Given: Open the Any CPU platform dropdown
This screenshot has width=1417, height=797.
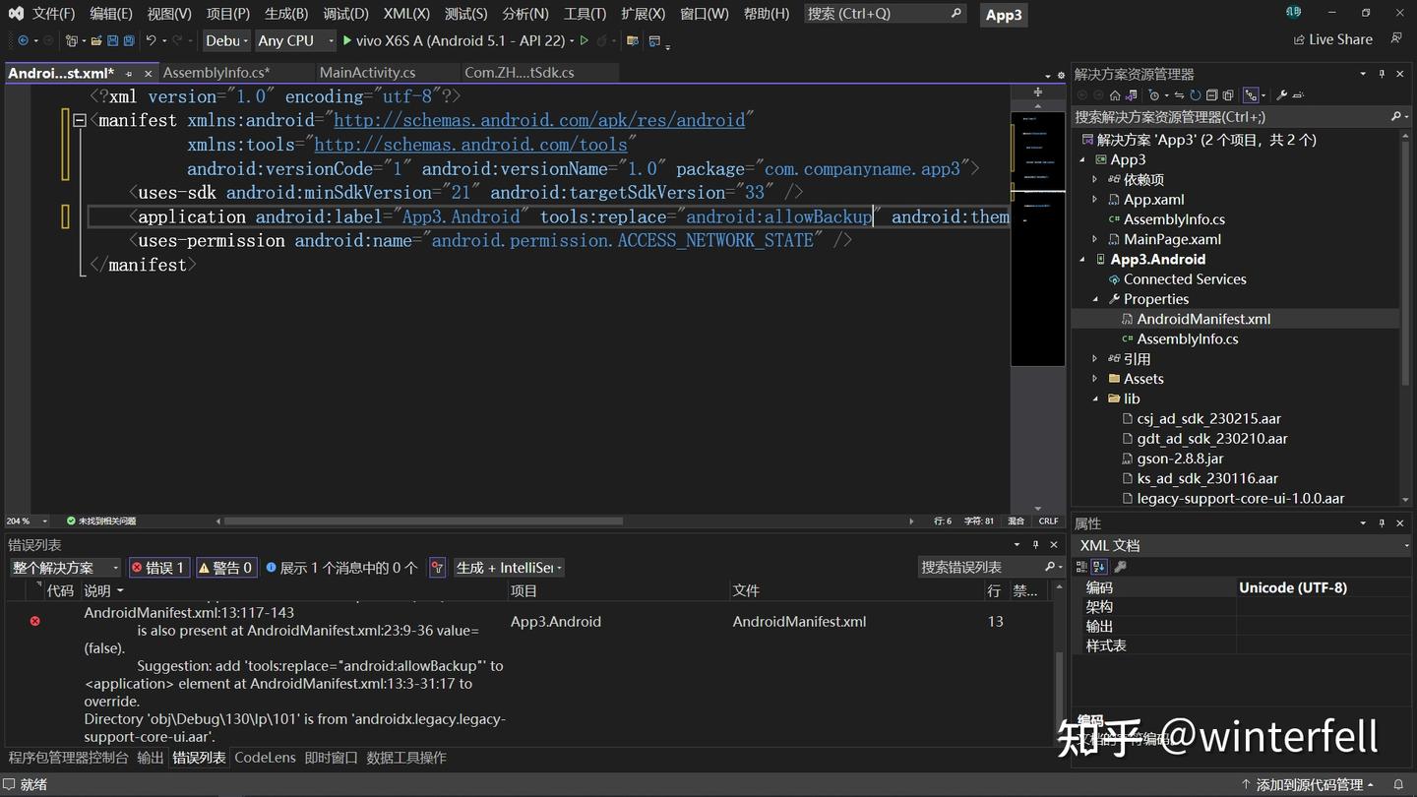Looking at the screenshot, I should point(295,40).
